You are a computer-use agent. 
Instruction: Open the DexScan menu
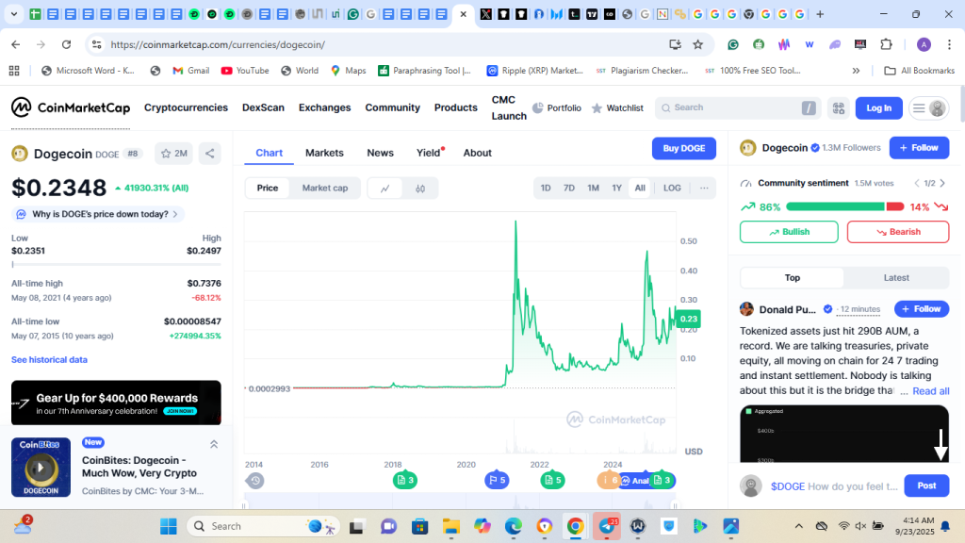264,107
